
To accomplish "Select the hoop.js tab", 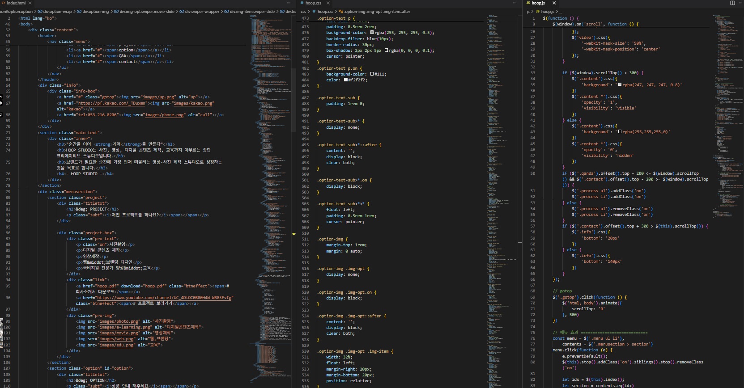I will click(538, 3).
